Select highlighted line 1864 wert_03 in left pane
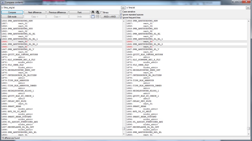The image size is (252, 141). pos(62,42)
